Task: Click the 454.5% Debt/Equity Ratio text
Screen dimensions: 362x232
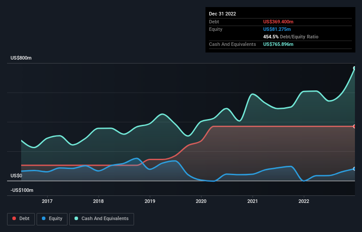Action: (291, 37)
